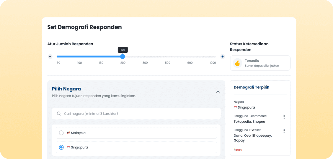Click the 200 tooltip above the slider
333x159 pixels.
click(123, 50)
